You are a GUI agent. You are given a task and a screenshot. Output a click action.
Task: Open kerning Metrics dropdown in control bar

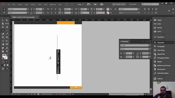pos(72,9)
